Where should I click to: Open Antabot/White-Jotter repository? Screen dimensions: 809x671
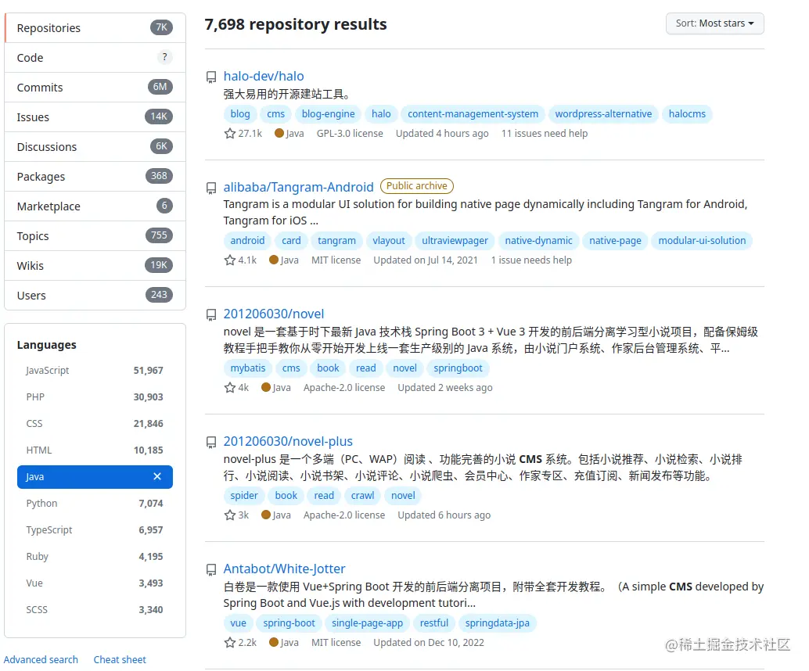point(284,569)
